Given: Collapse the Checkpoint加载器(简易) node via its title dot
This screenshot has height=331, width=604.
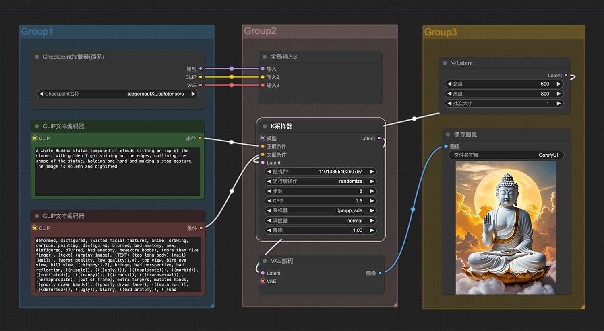Looking at the screenshot, I should tap(37, 57).
